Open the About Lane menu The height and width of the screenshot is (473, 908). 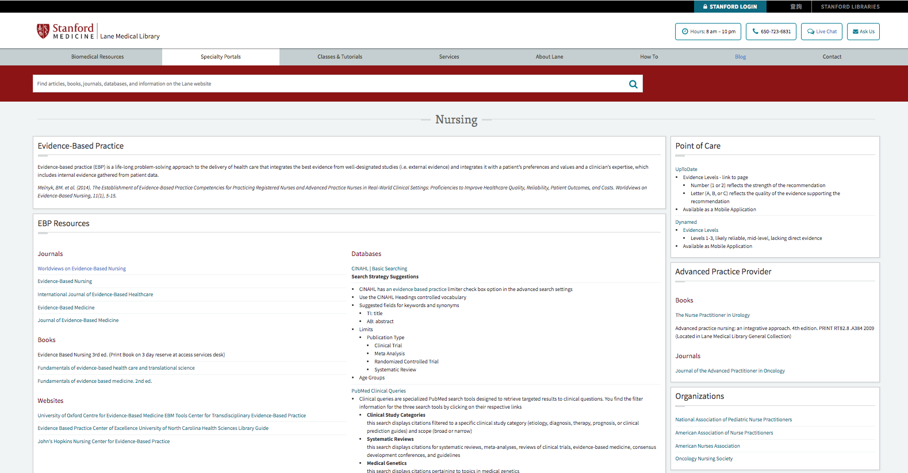[549, 57]
